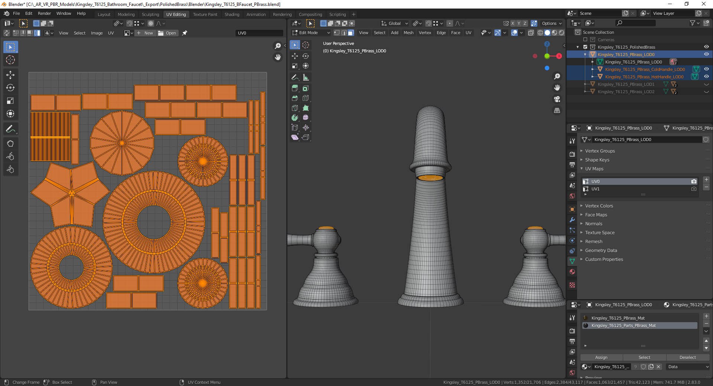Open the Modifier properties wrench tab

pos(572,220)
